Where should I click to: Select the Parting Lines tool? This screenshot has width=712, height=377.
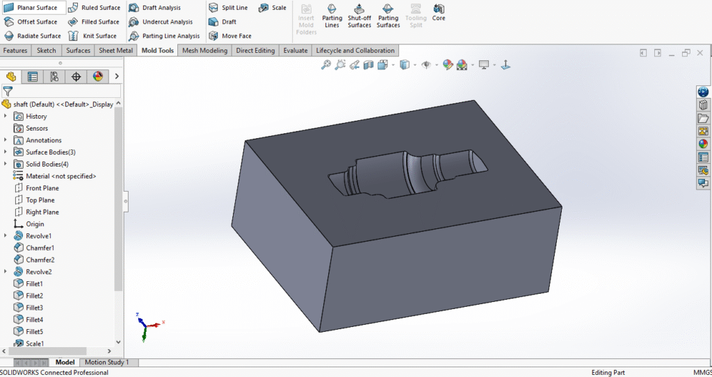(x=332, y=15)
